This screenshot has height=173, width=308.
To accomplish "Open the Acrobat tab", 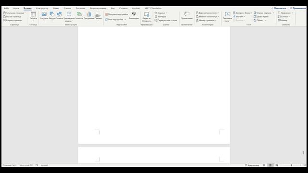I will pos(136,8).
